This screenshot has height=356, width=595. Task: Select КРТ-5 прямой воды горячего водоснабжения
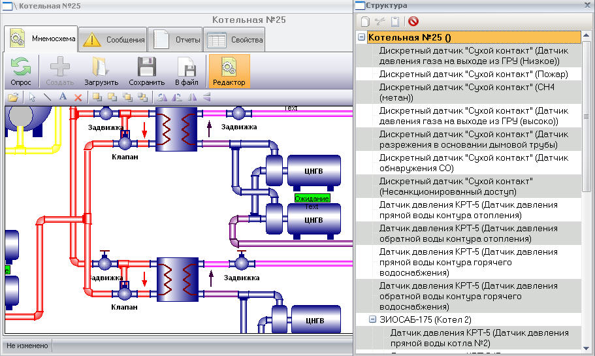[x=469, y=262]
